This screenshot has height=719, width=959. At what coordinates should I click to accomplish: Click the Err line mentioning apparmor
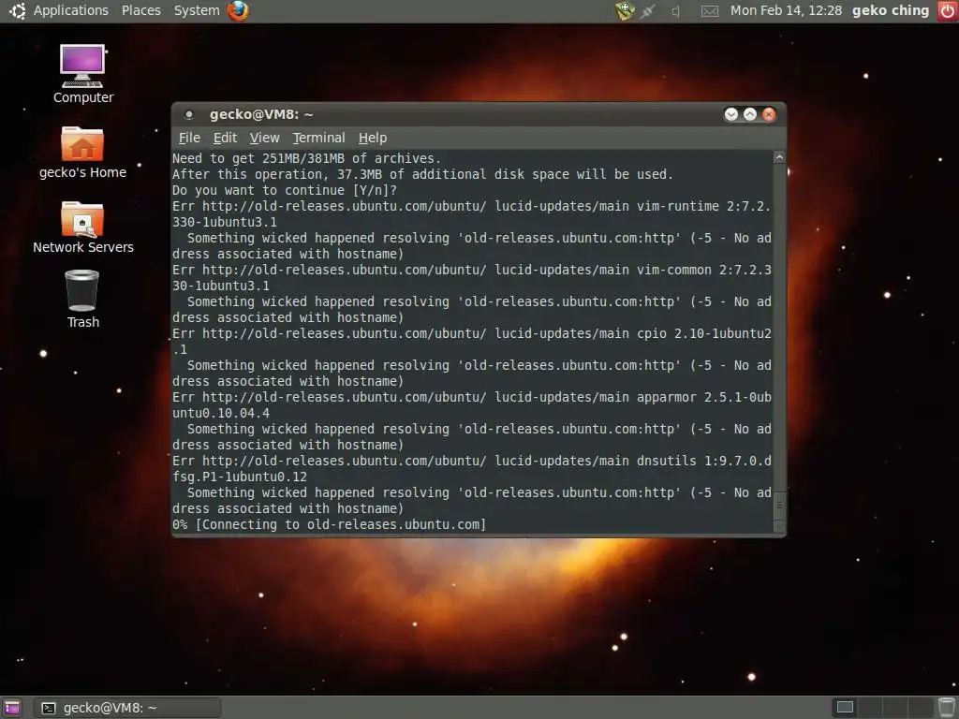pos(472,397)
